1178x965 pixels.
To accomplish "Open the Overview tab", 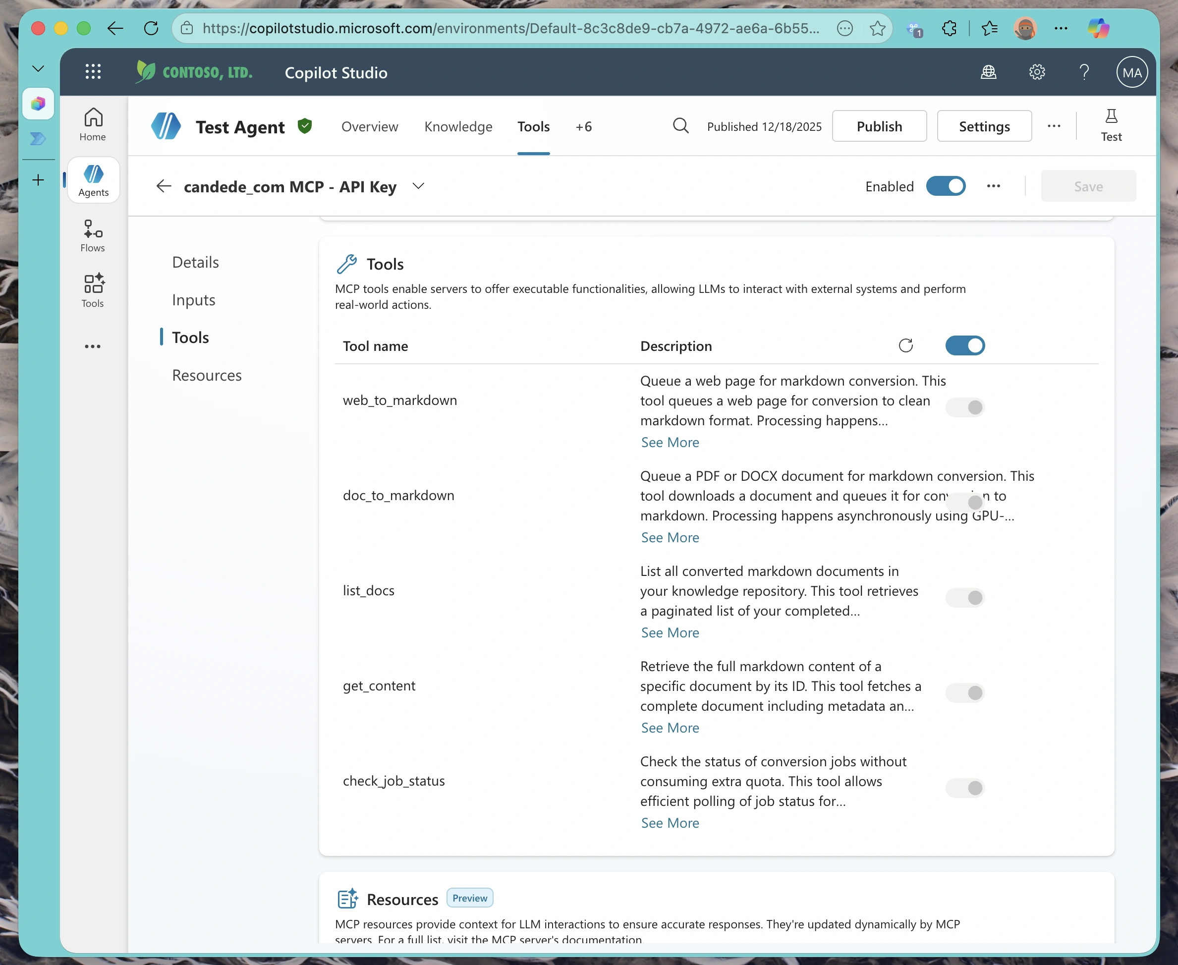I will click(x=370, y=126).
